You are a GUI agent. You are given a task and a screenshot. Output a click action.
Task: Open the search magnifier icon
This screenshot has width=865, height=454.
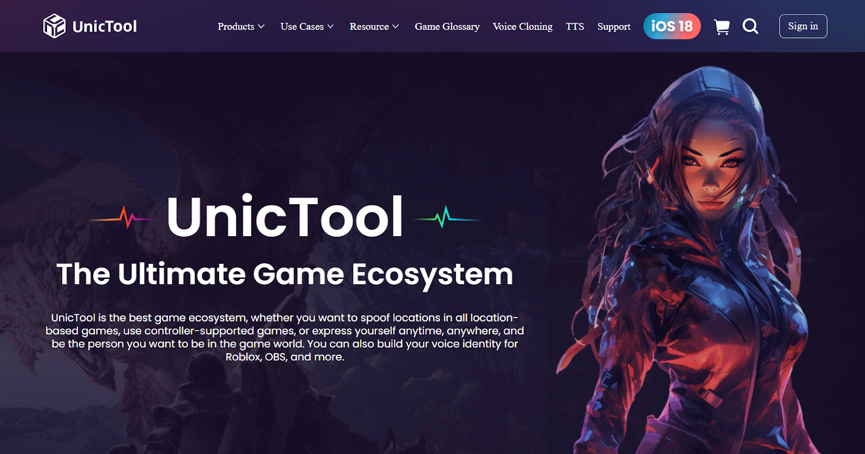(x=750, y=26)
